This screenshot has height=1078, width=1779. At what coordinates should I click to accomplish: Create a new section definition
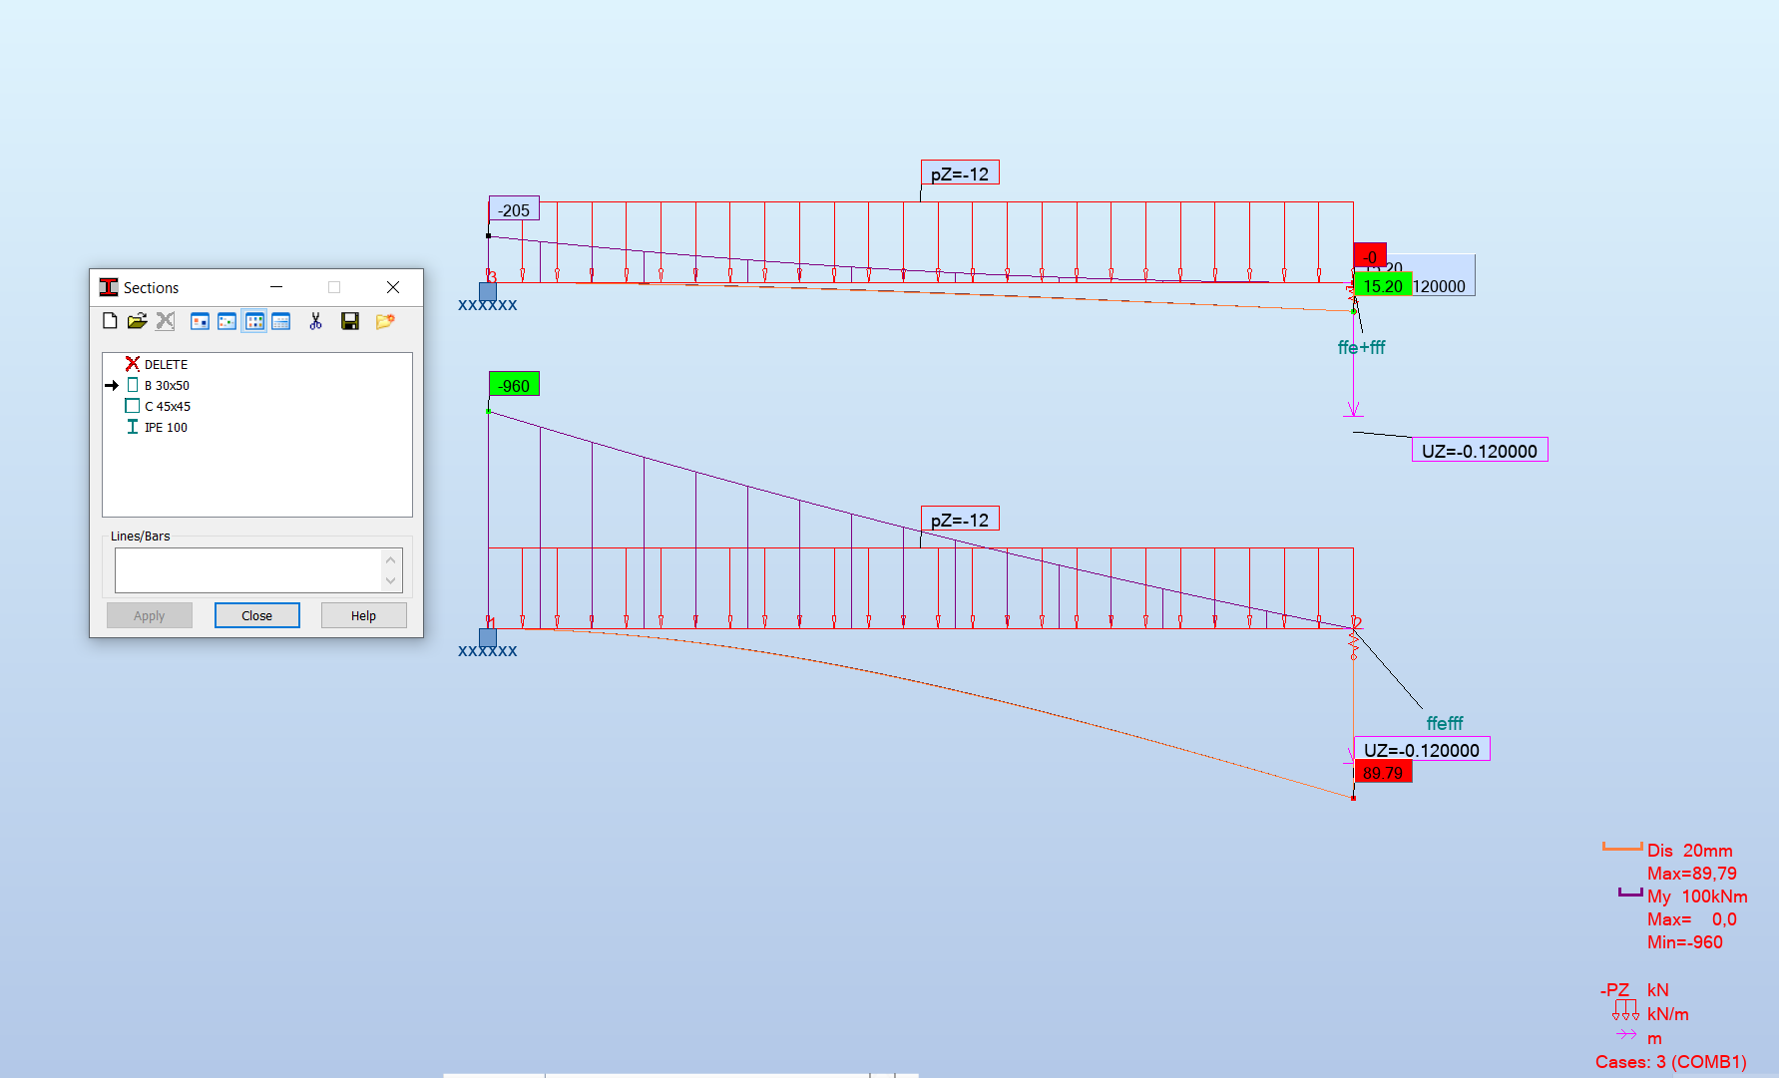[x=110, y=320]
